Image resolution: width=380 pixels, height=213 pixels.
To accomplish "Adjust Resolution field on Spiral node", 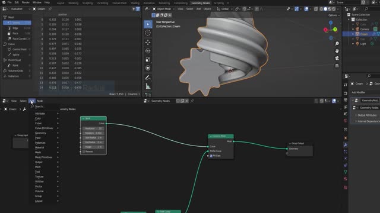I will click(93, 128).
